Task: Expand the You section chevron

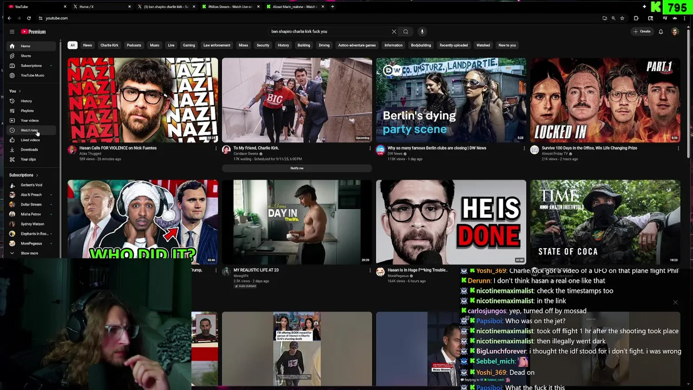Action: (19, 91)
